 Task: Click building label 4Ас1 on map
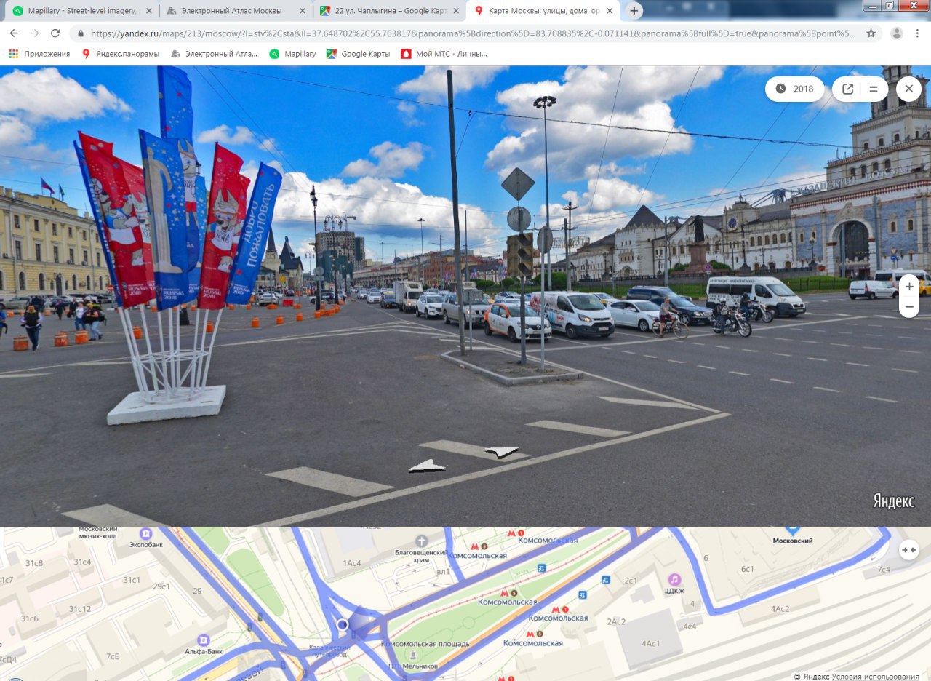(x=650, y=644)
